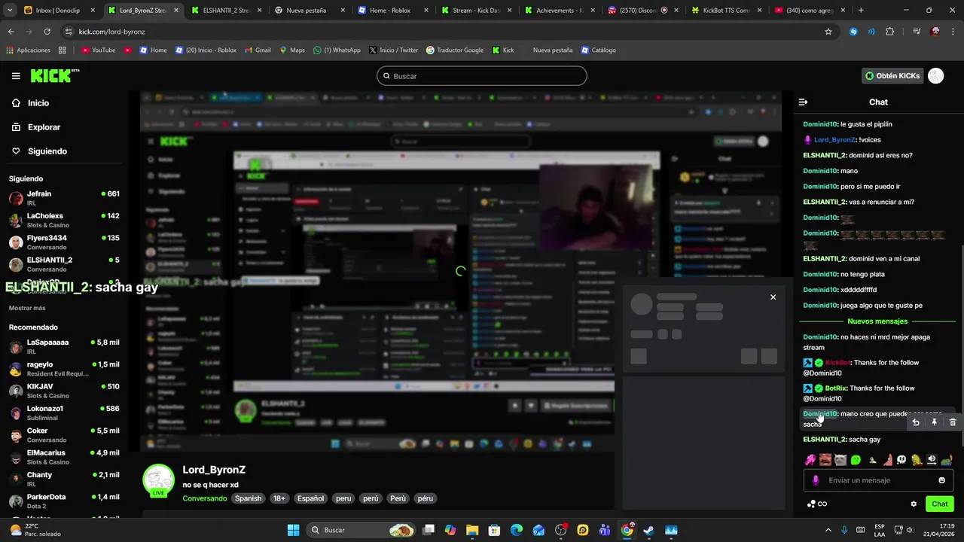Open Lord_ByronZ channel name link
This screenshot has height=542, width=964.
tap(214, 470)
